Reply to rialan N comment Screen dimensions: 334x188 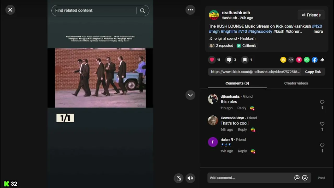[242, 151]
